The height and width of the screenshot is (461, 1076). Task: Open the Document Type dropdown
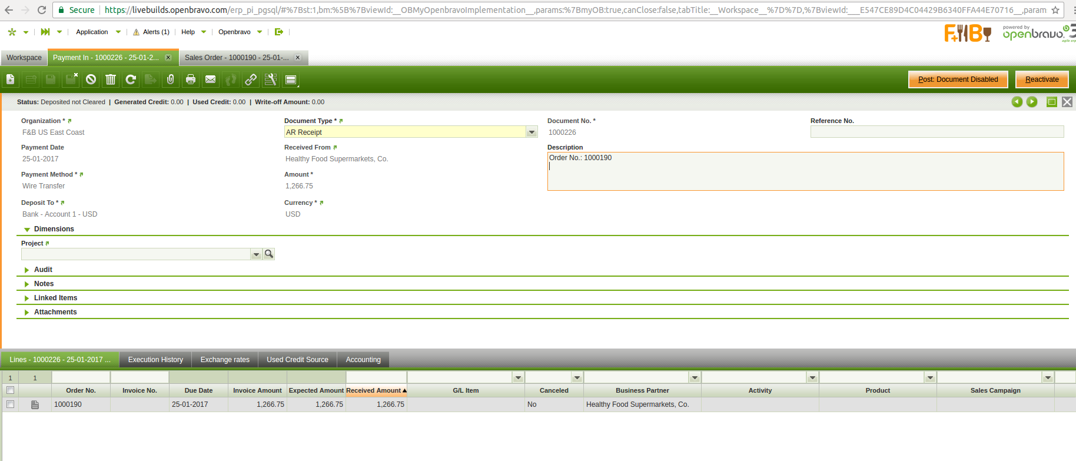pos(532,132)
